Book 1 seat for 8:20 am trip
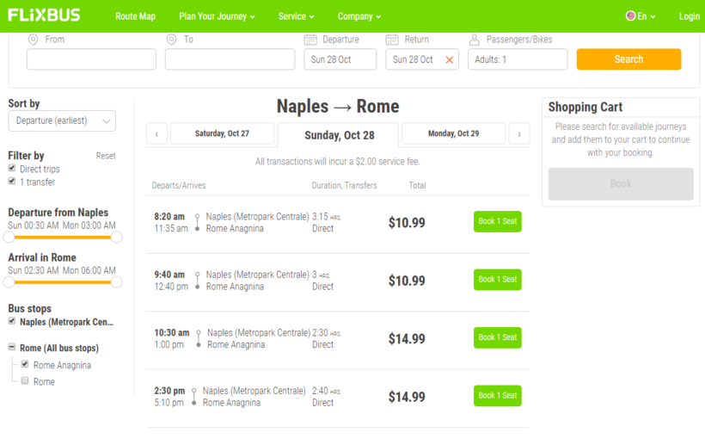705x445 pixels. point(497,221)
